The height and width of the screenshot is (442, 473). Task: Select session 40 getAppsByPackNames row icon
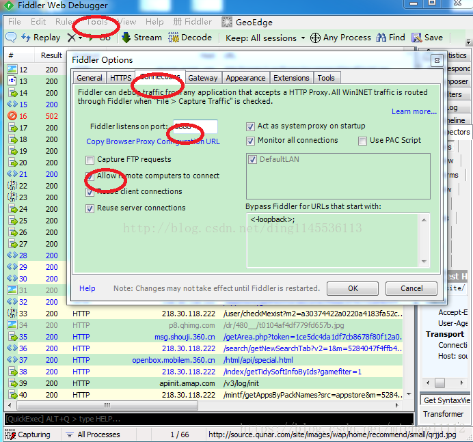[x=12, y=395]
